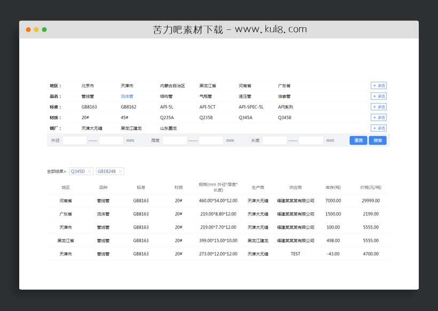Screen dimensions: 438x311
Task: Select 45# in the 材质 row
Action: pos(123,118)
